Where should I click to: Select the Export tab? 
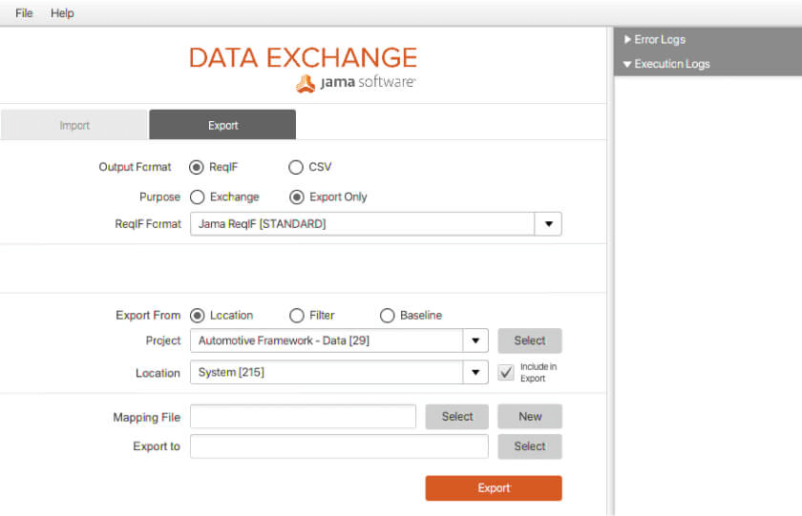click(222, 125)
